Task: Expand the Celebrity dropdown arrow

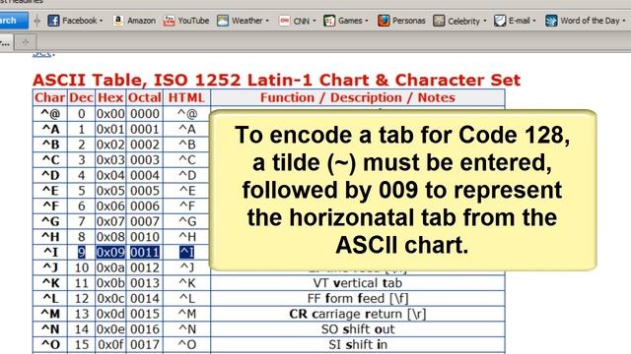Action: tap(485, 21)
